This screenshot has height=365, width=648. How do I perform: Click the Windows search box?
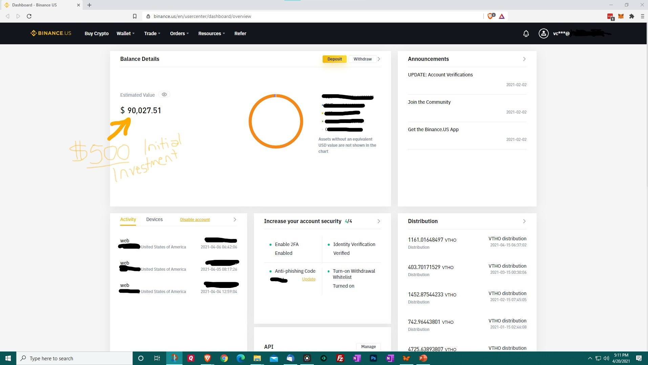pyautogui.click(x=74, y=358)
